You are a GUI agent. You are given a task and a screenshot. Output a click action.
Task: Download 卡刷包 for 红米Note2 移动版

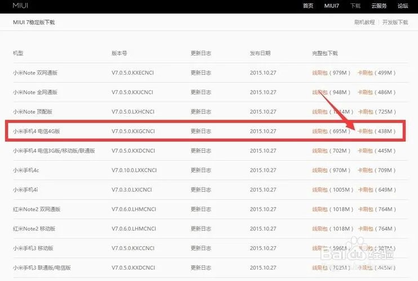366,229
